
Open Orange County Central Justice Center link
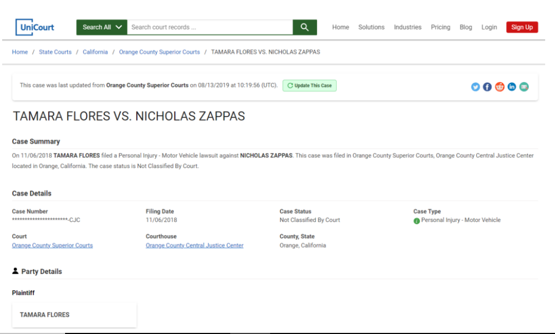194,246
